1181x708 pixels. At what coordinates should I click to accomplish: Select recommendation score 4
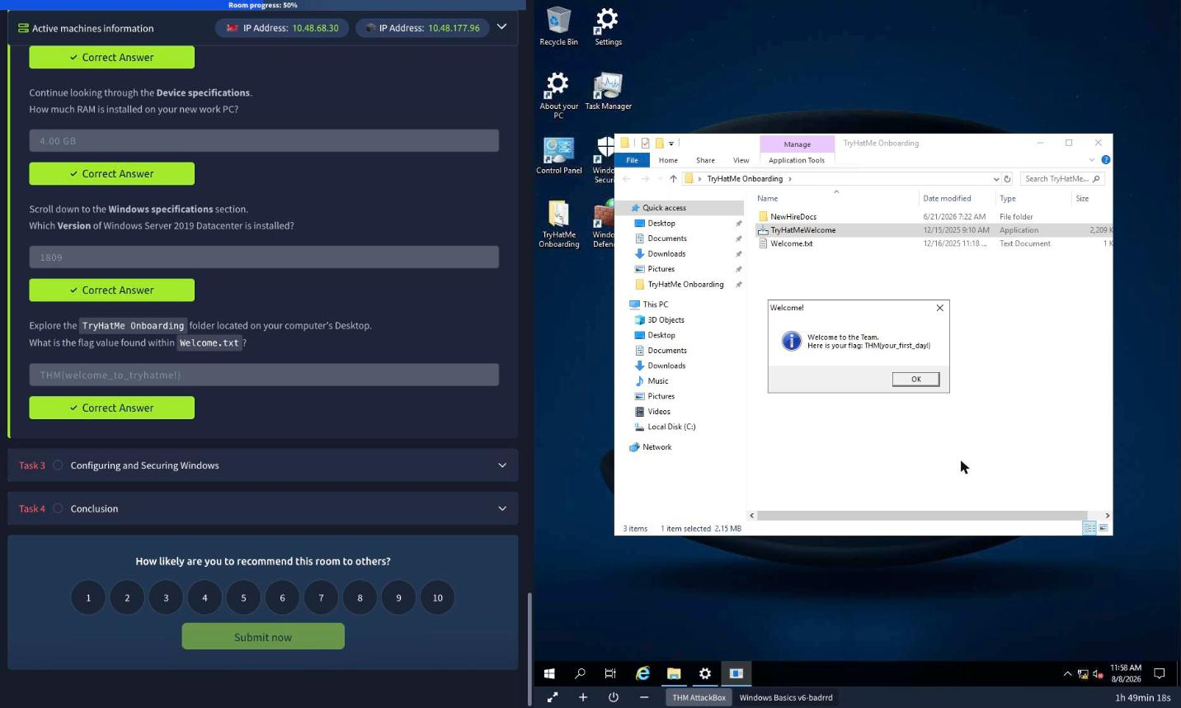coord(205,597)
